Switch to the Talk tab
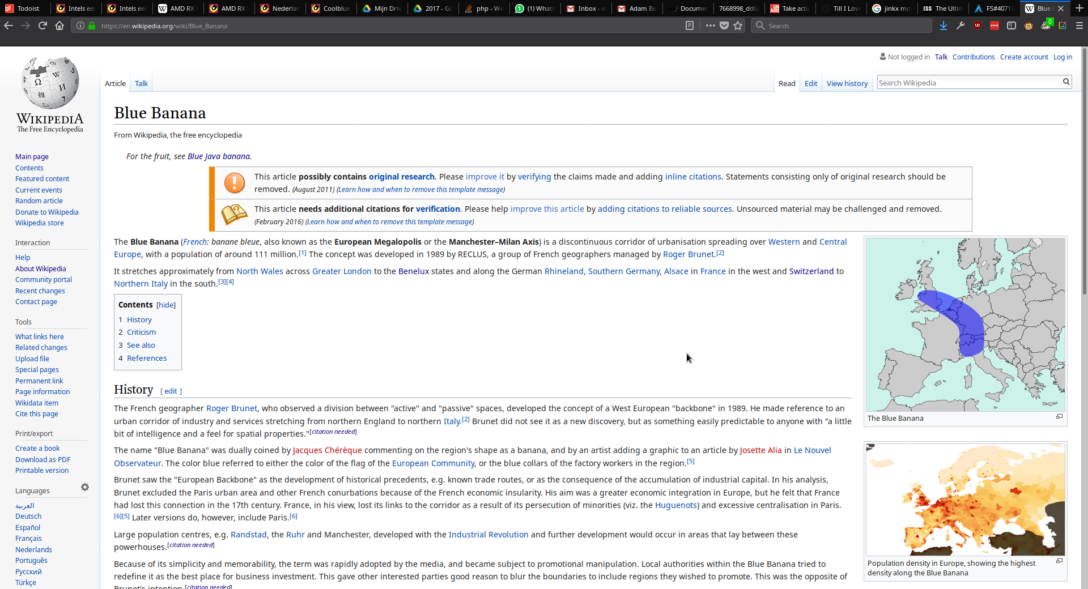Image resolution: width=1088 pixels, height=589 pixels. pyautogui.click(x=141, y=84)
